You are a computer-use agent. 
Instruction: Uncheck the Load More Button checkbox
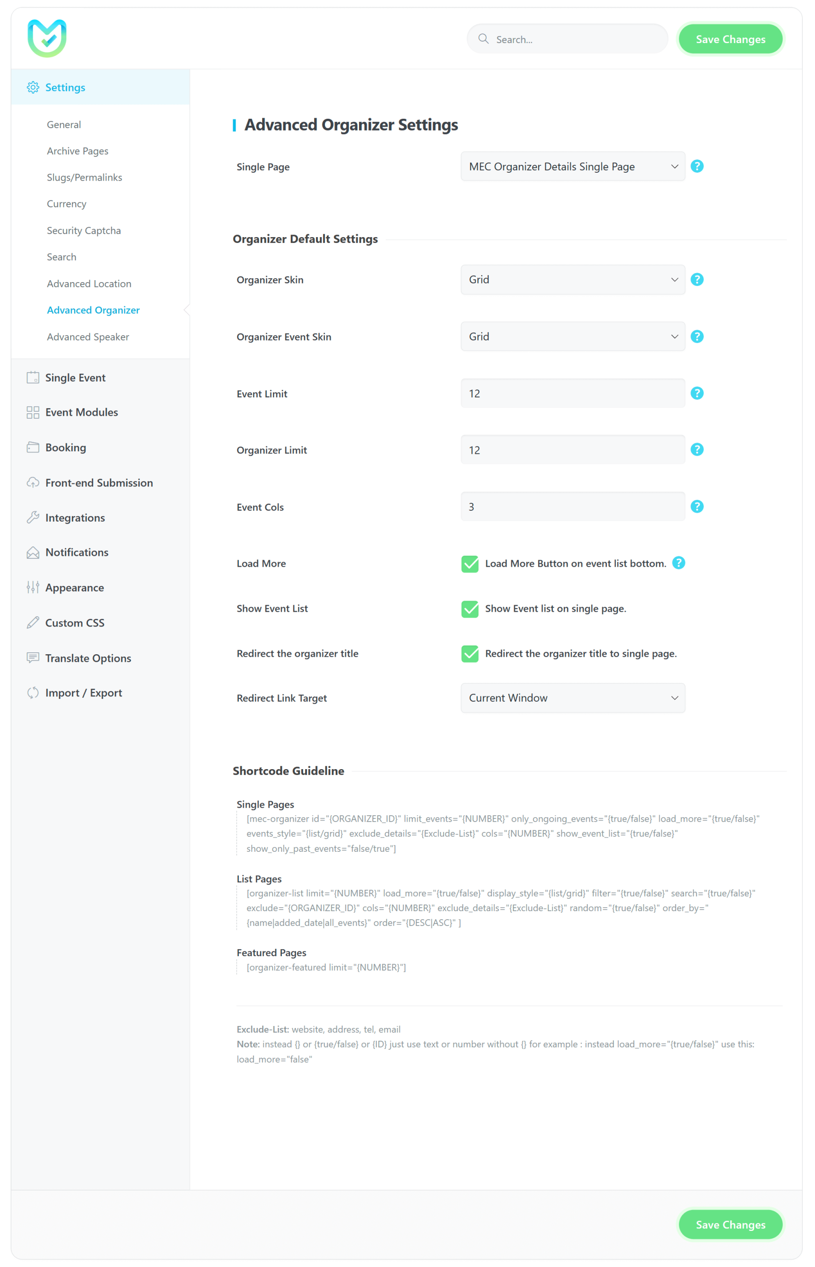click(x=470, y=564)
